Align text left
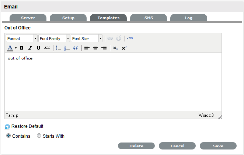This screenshot has height=155, width=244. click(87, 48)
